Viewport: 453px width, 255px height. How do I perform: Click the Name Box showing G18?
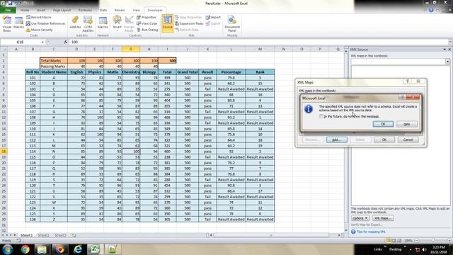[21, 42]
